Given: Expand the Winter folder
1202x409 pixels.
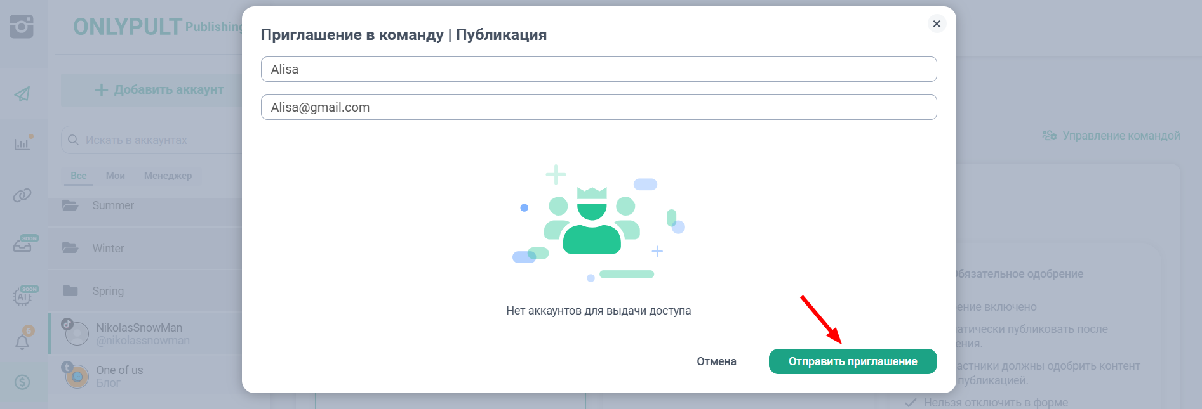Looking at the screenshot, I should tap(109, 249).
